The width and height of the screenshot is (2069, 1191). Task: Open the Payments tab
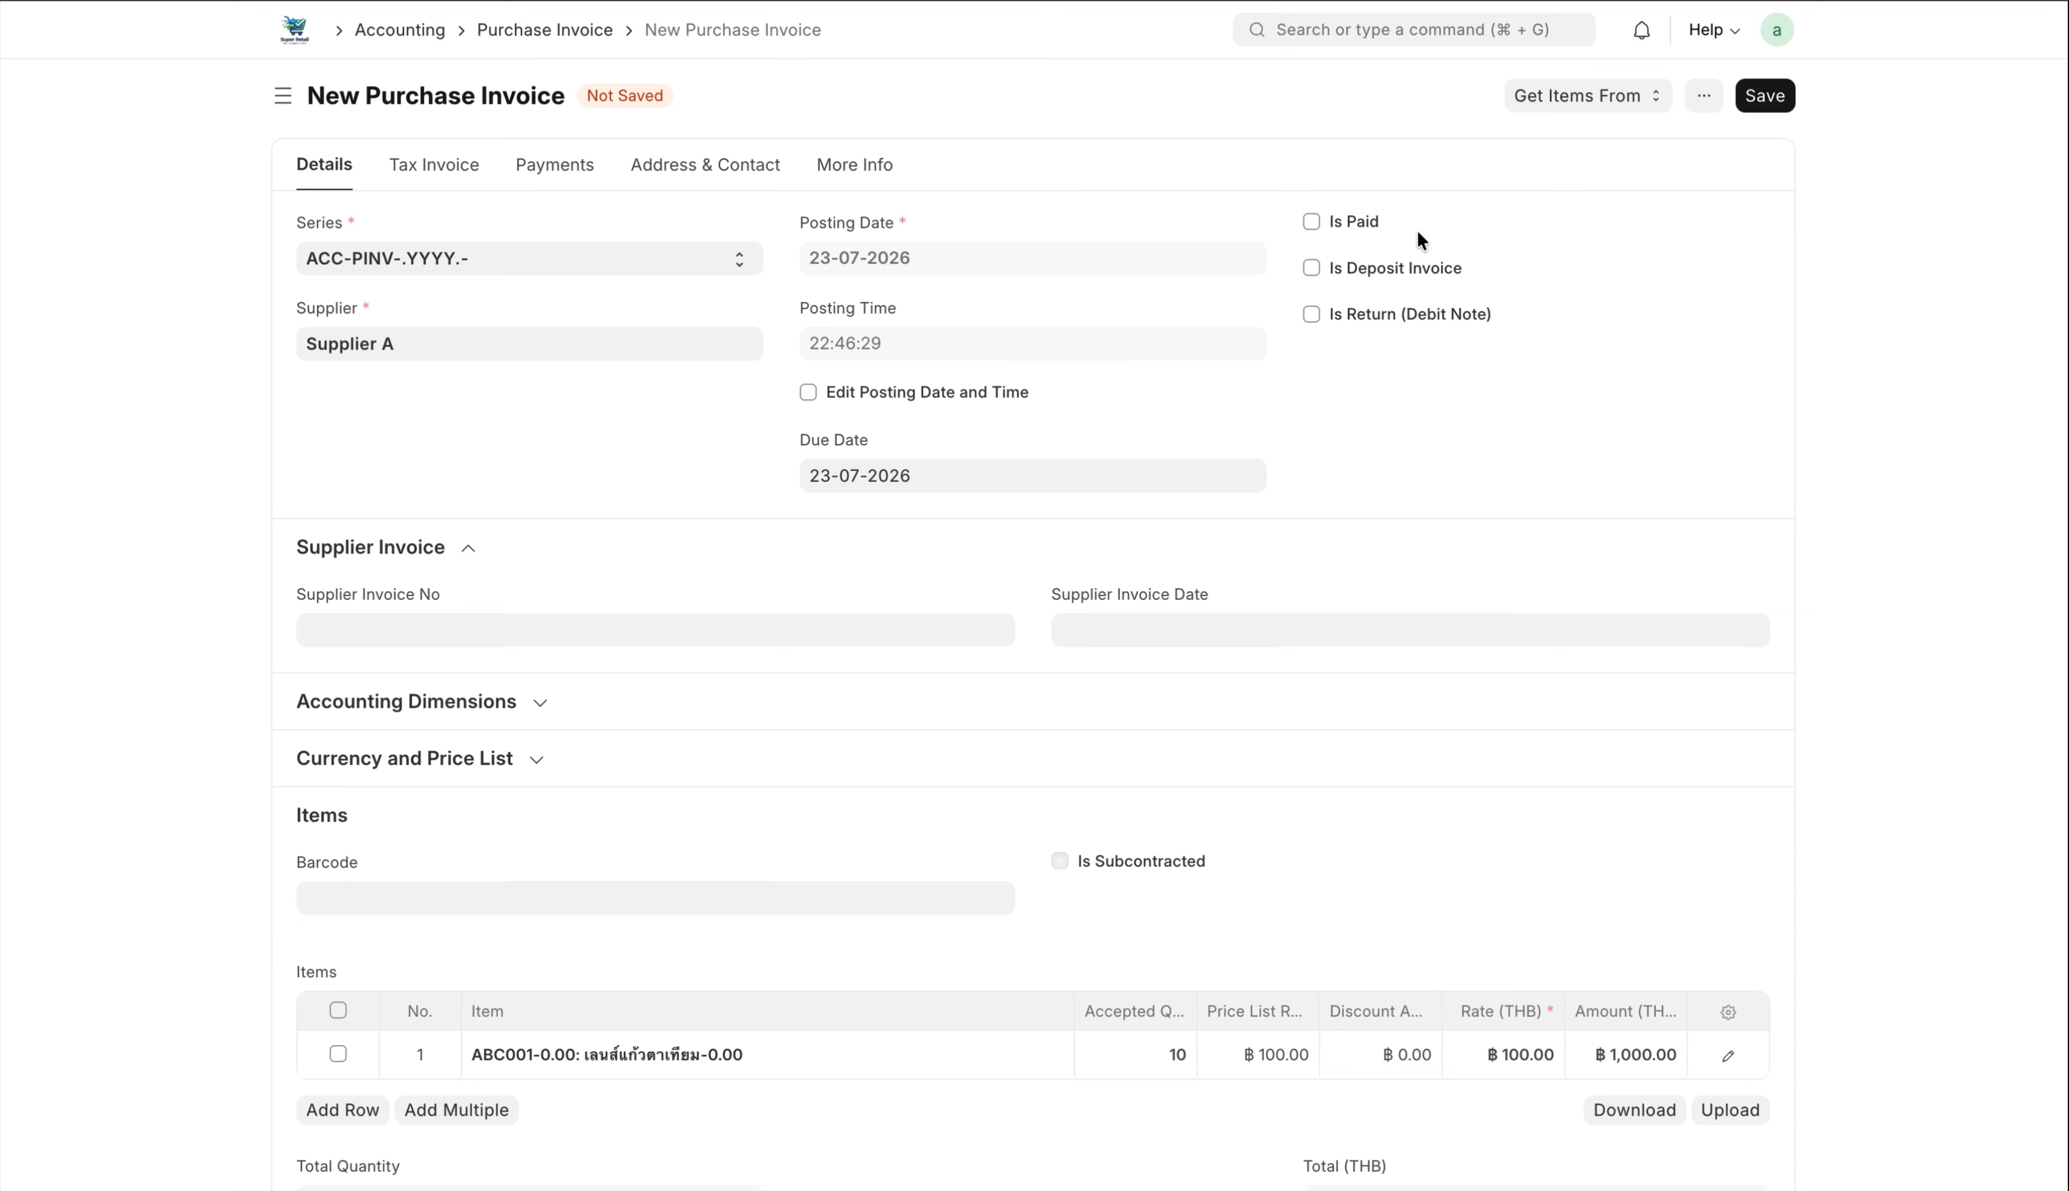coord(555,165)
